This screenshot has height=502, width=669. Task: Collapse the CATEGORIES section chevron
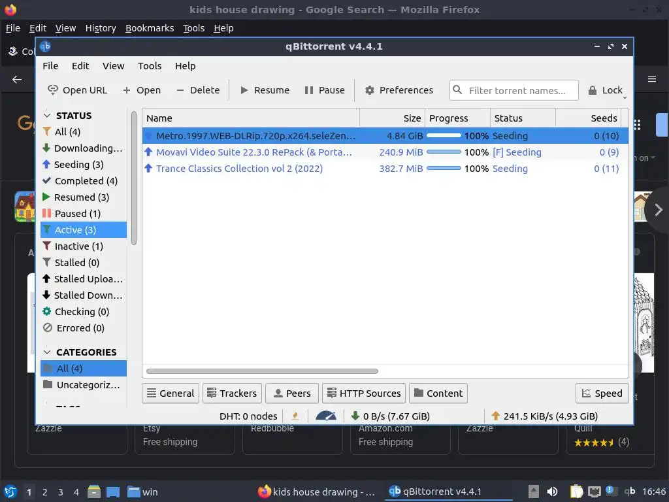[x=47, y=352]
